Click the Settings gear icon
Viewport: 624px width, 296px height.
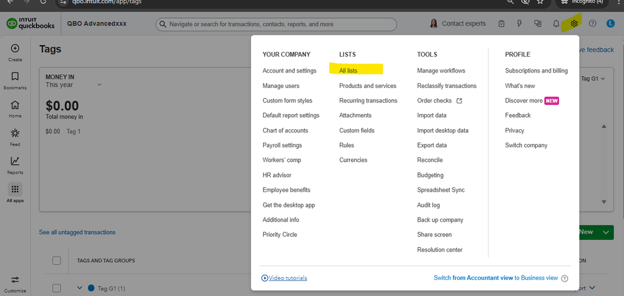coord(575,24)
